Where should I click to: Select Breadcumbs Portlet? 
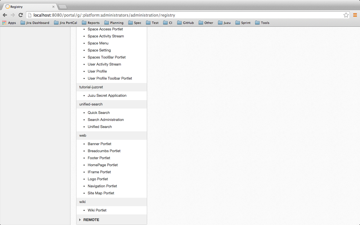(x=104, y=151)
